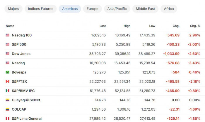
Task: Open the Africa tab
Action: coord(169,9)
